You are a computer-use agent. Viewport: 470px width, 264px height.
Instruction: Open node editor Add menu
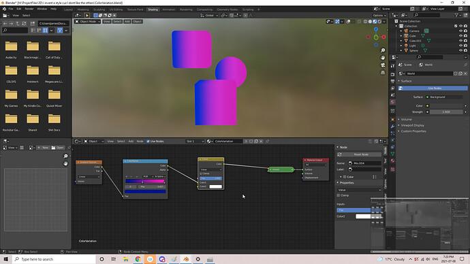[131, 142]
